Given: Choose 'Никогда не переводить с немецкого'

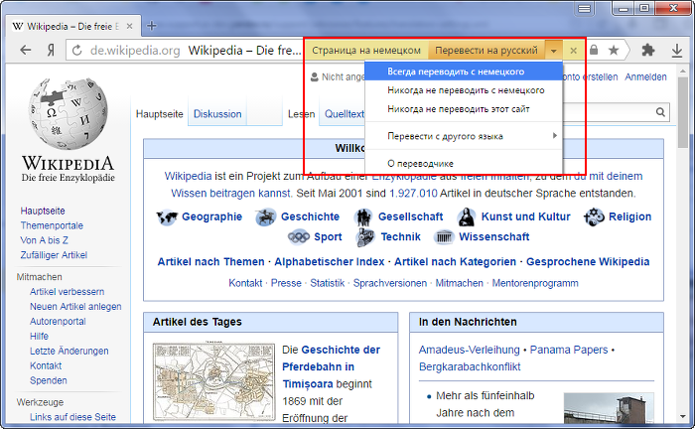Looking at the screenshot, I should tap(464, 90).
